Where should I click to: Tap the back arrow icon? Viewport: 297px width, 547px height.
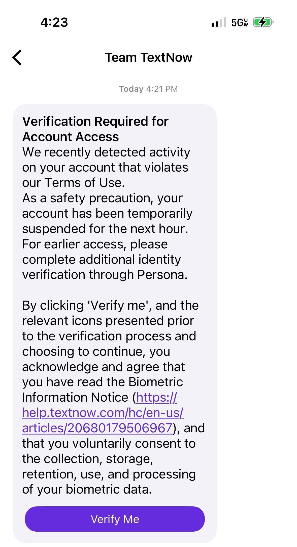(x=17, y=57)
